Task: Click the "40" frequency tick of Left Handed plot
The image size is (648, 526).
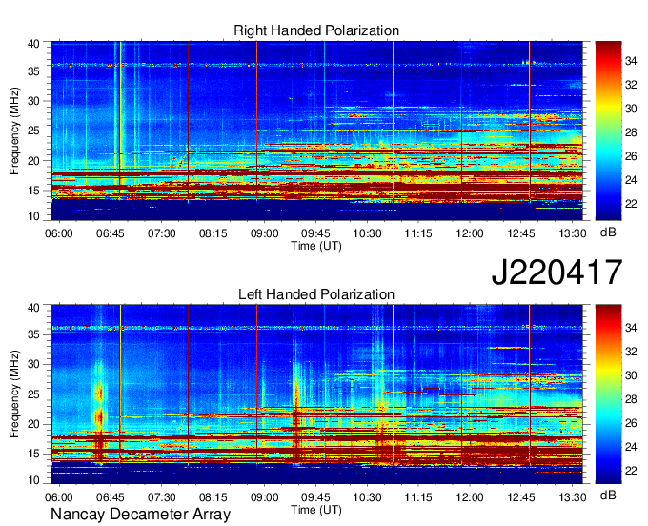Action: click(x=33, y=308)
